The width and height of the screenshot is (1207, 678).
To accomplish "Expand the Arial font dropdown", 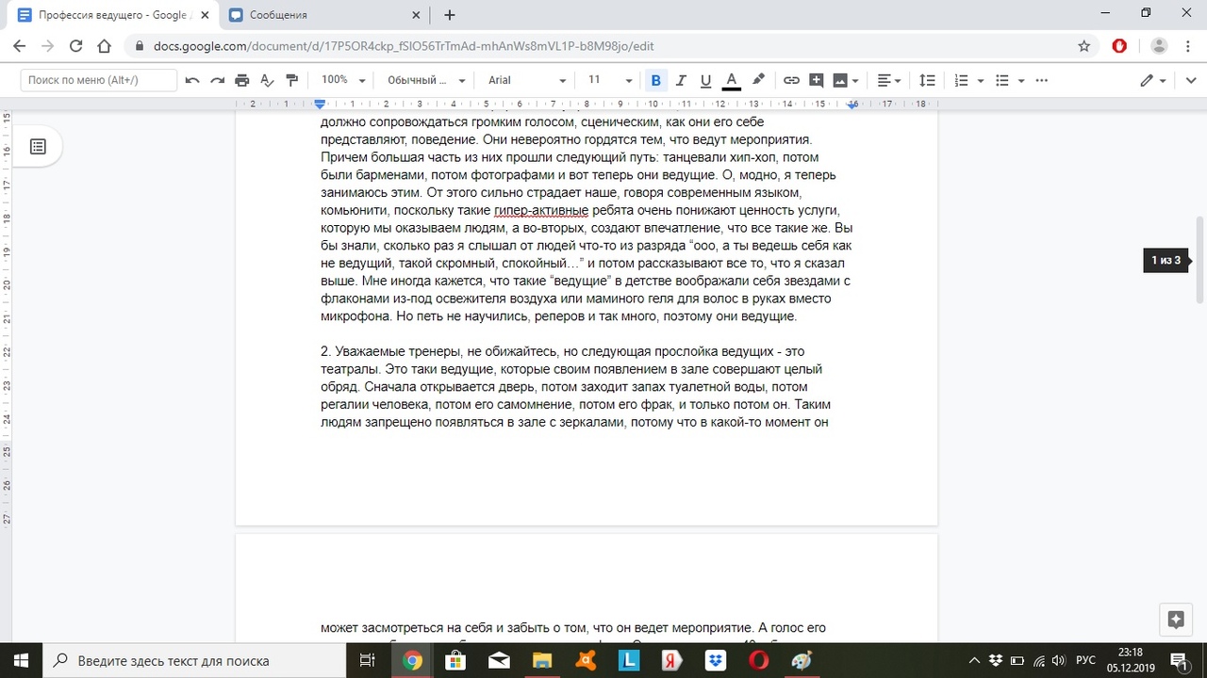I will pos(526,81).
